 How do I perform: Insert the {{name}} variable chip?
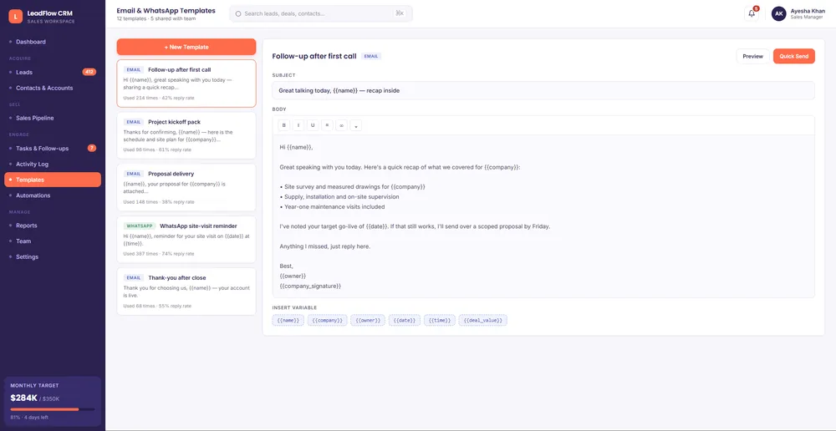click(x=288, y=320)
